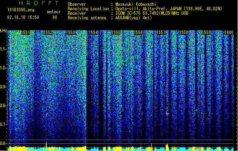This screenshot has width=238, height=151.
Task: Click the 0.6 kHz axis label
Action: pos(3,143)
